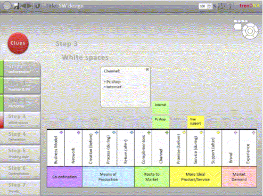
Task: Click plus icon on Service (during) column
Action: [201, 133]
